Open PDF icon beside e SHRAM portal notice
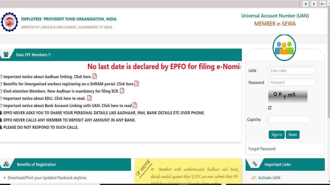 (137, 84)
